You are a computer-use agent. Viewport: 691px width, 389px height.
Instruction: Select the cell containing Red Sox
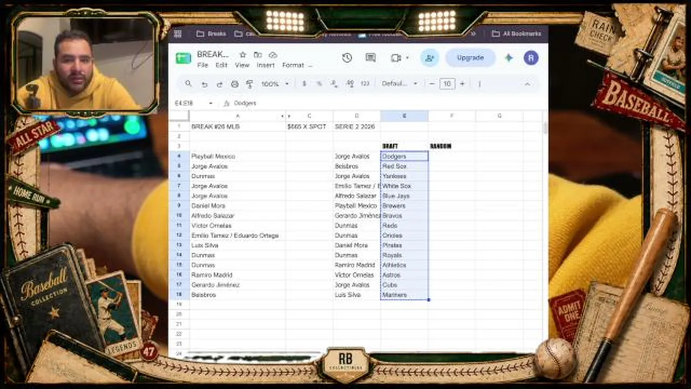(404, 166)
